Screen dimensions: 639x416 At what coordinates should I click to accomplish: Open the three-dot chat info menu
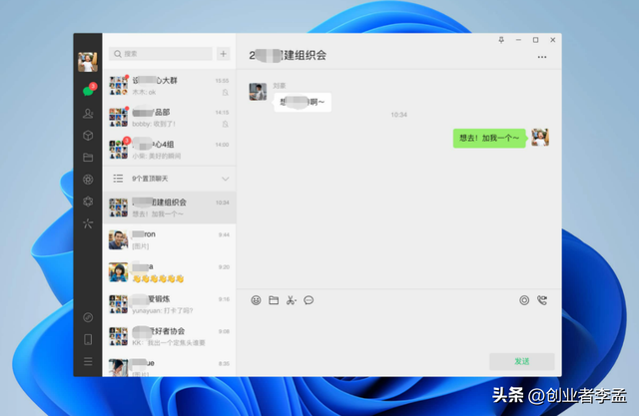coord(542,57)
